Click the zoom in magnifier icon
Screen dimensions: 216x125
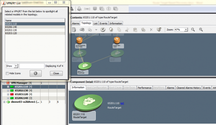[201, 30]
